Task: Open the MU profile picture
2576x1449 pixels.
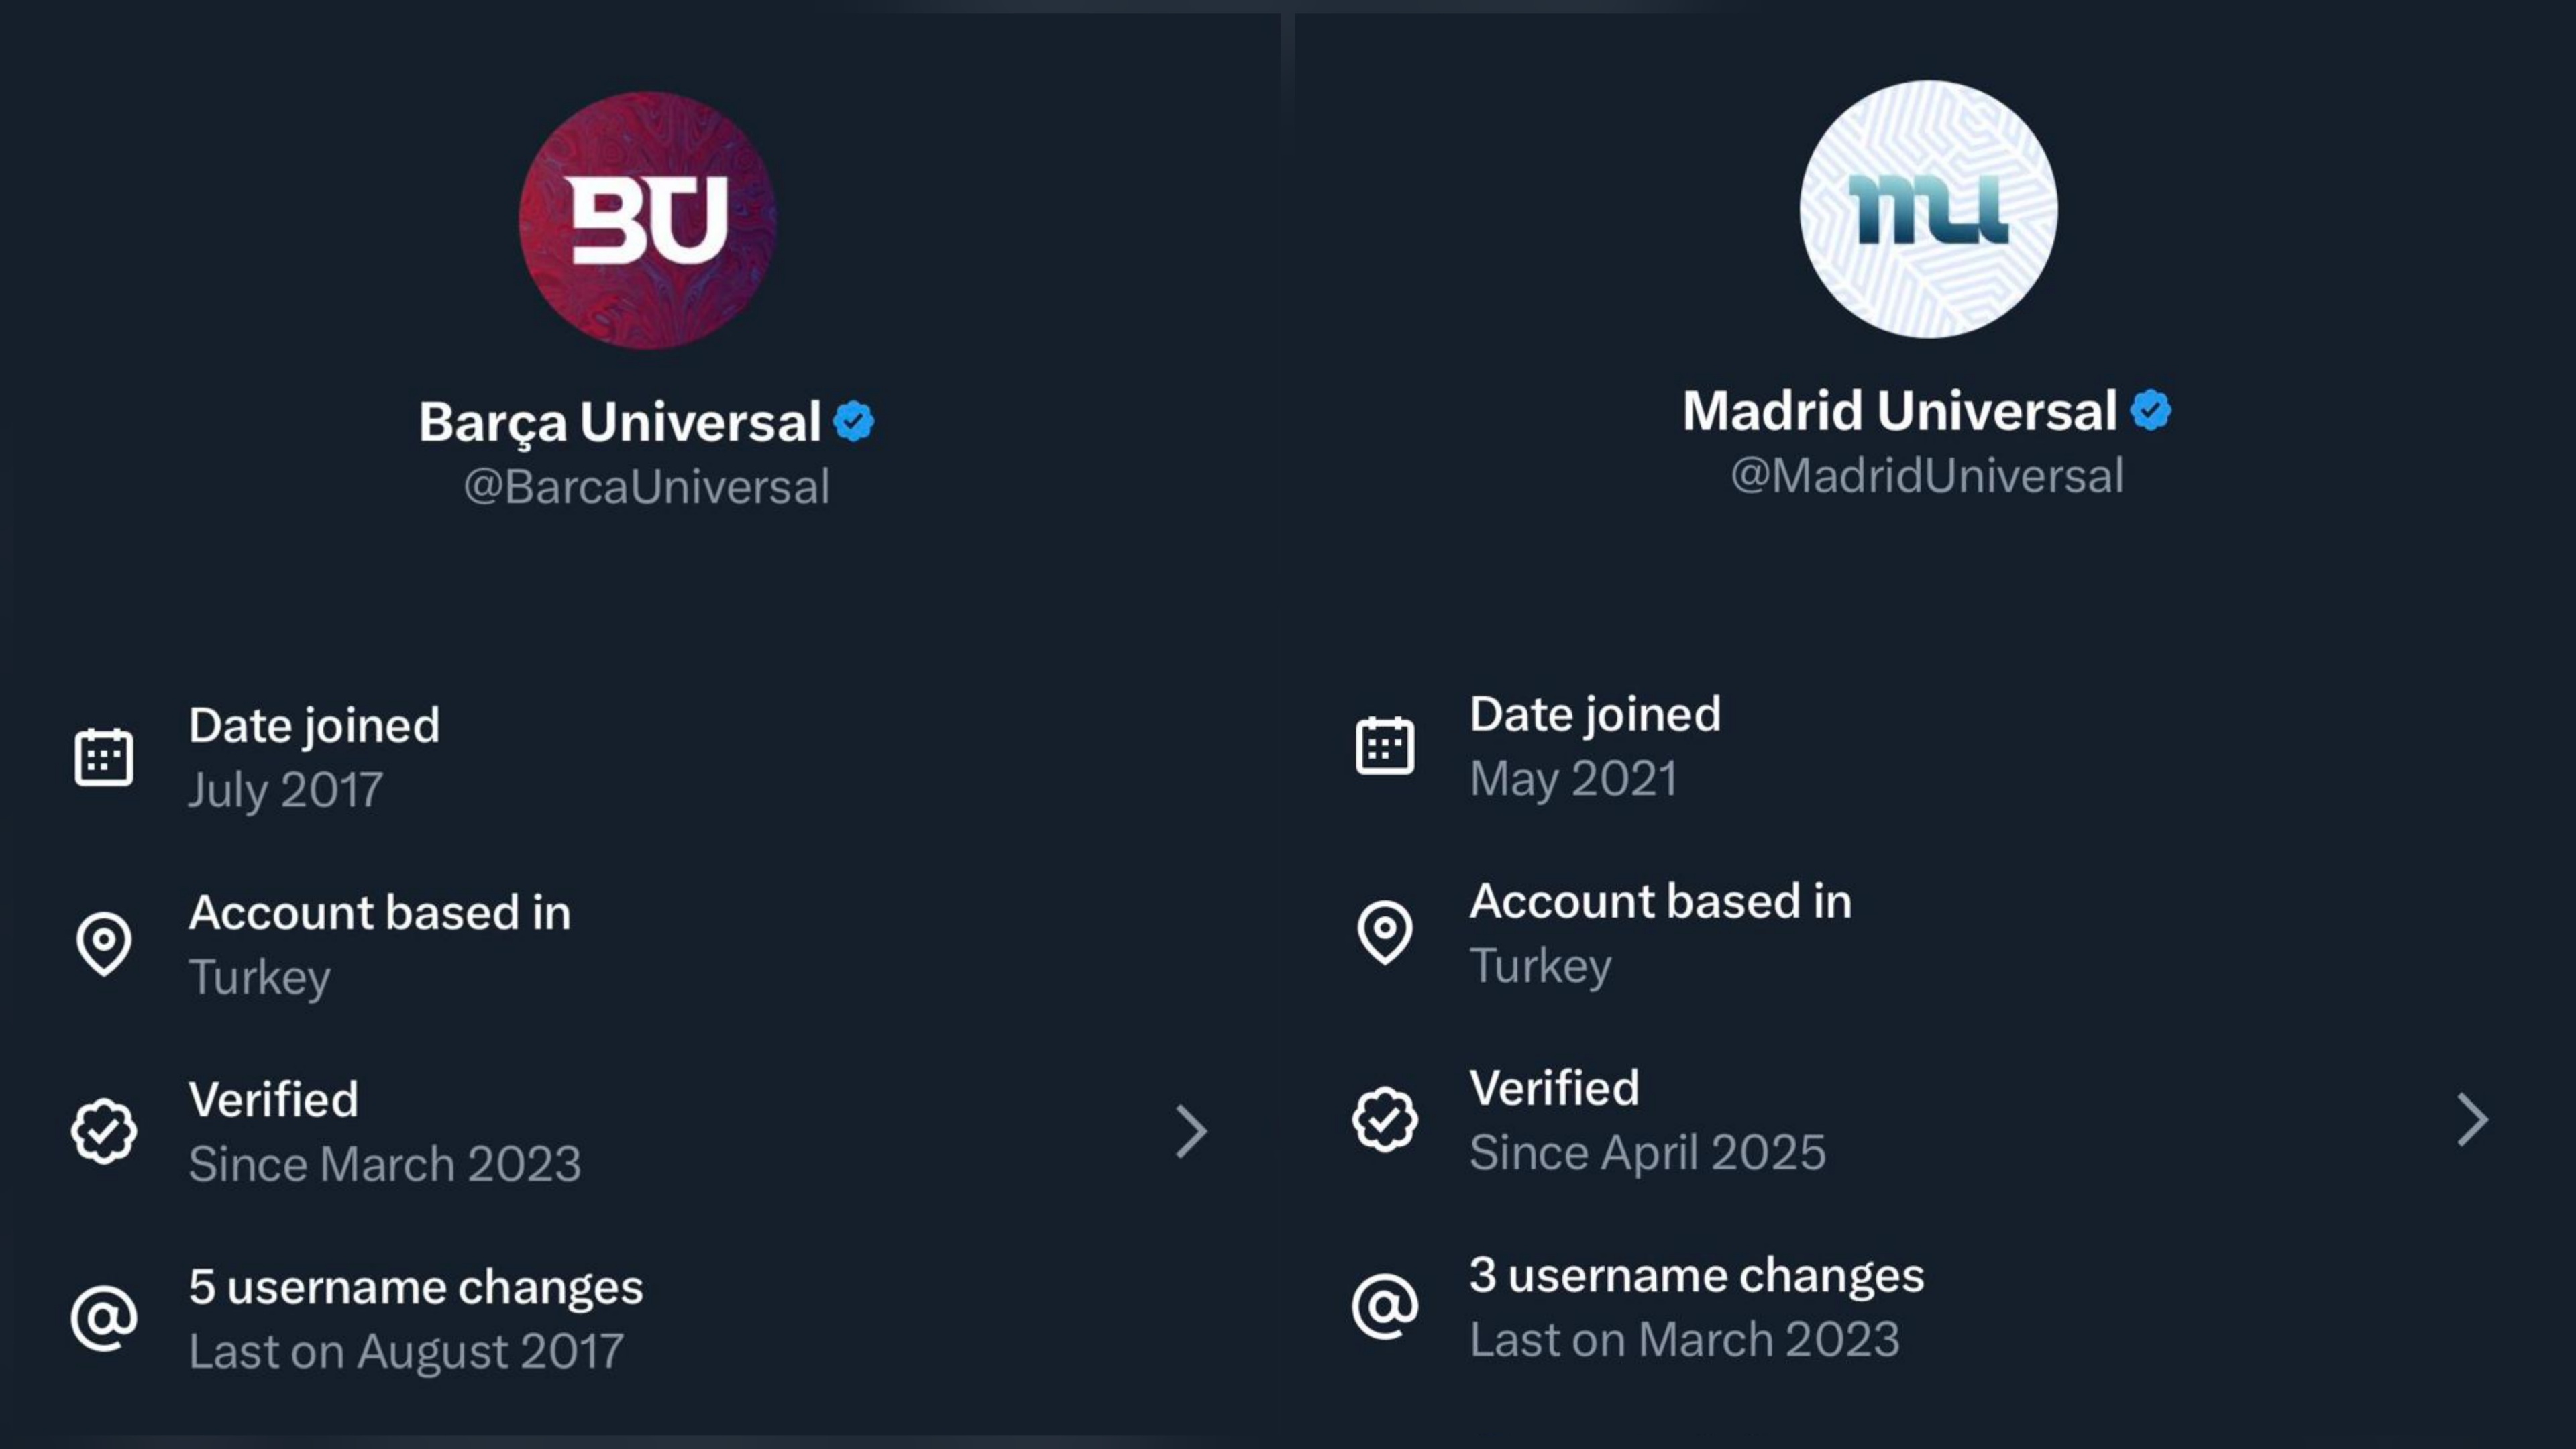Action: click(1928, 209)
